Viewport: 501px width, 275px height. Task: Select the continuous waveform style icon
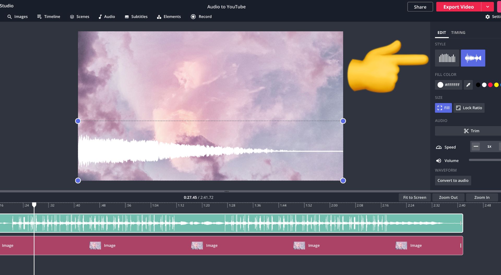point(473,58)
